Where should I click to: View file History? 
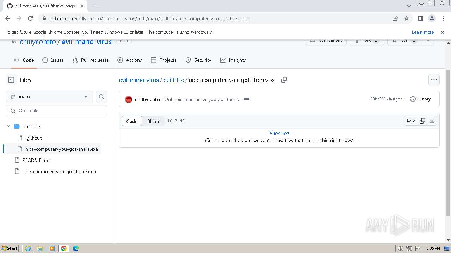click(x=420, y=99)
